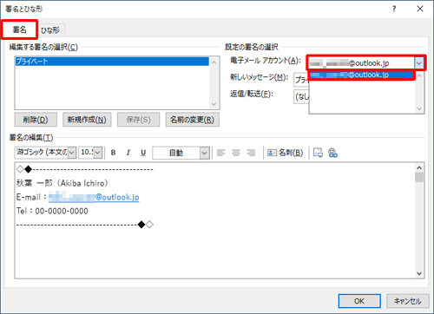434x314 pixels.
Task: Insert picture icon in signature toolbar
Action: 318,153
